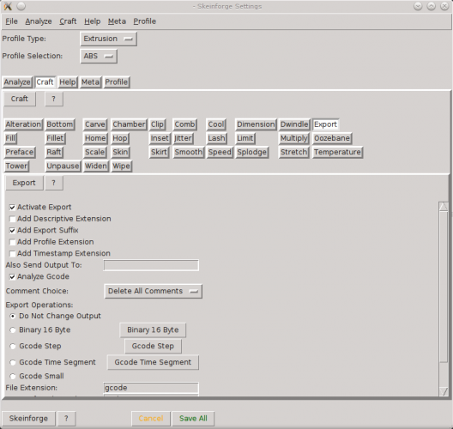Click the Gcode Time Segment settings button
This screenshot has height=429, width=453.
pos(153,362)
